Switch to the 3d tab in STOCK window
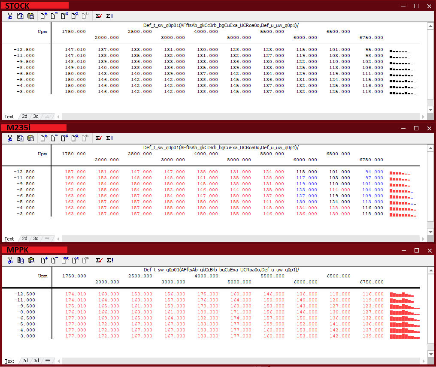Viewport: 436px width, 367px height. coord(36,117)
